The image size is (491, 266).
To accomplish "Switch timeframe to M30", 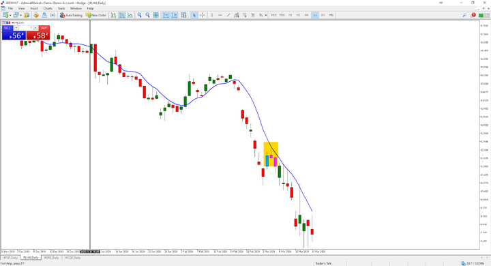I will [x=282, y=15].
